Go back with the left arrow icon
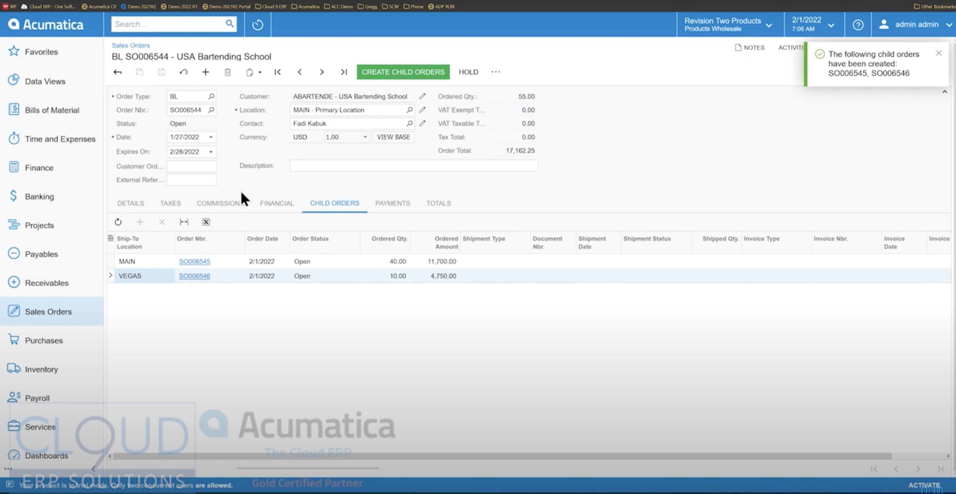Screen dimensions: 956x494 (117, 72)
